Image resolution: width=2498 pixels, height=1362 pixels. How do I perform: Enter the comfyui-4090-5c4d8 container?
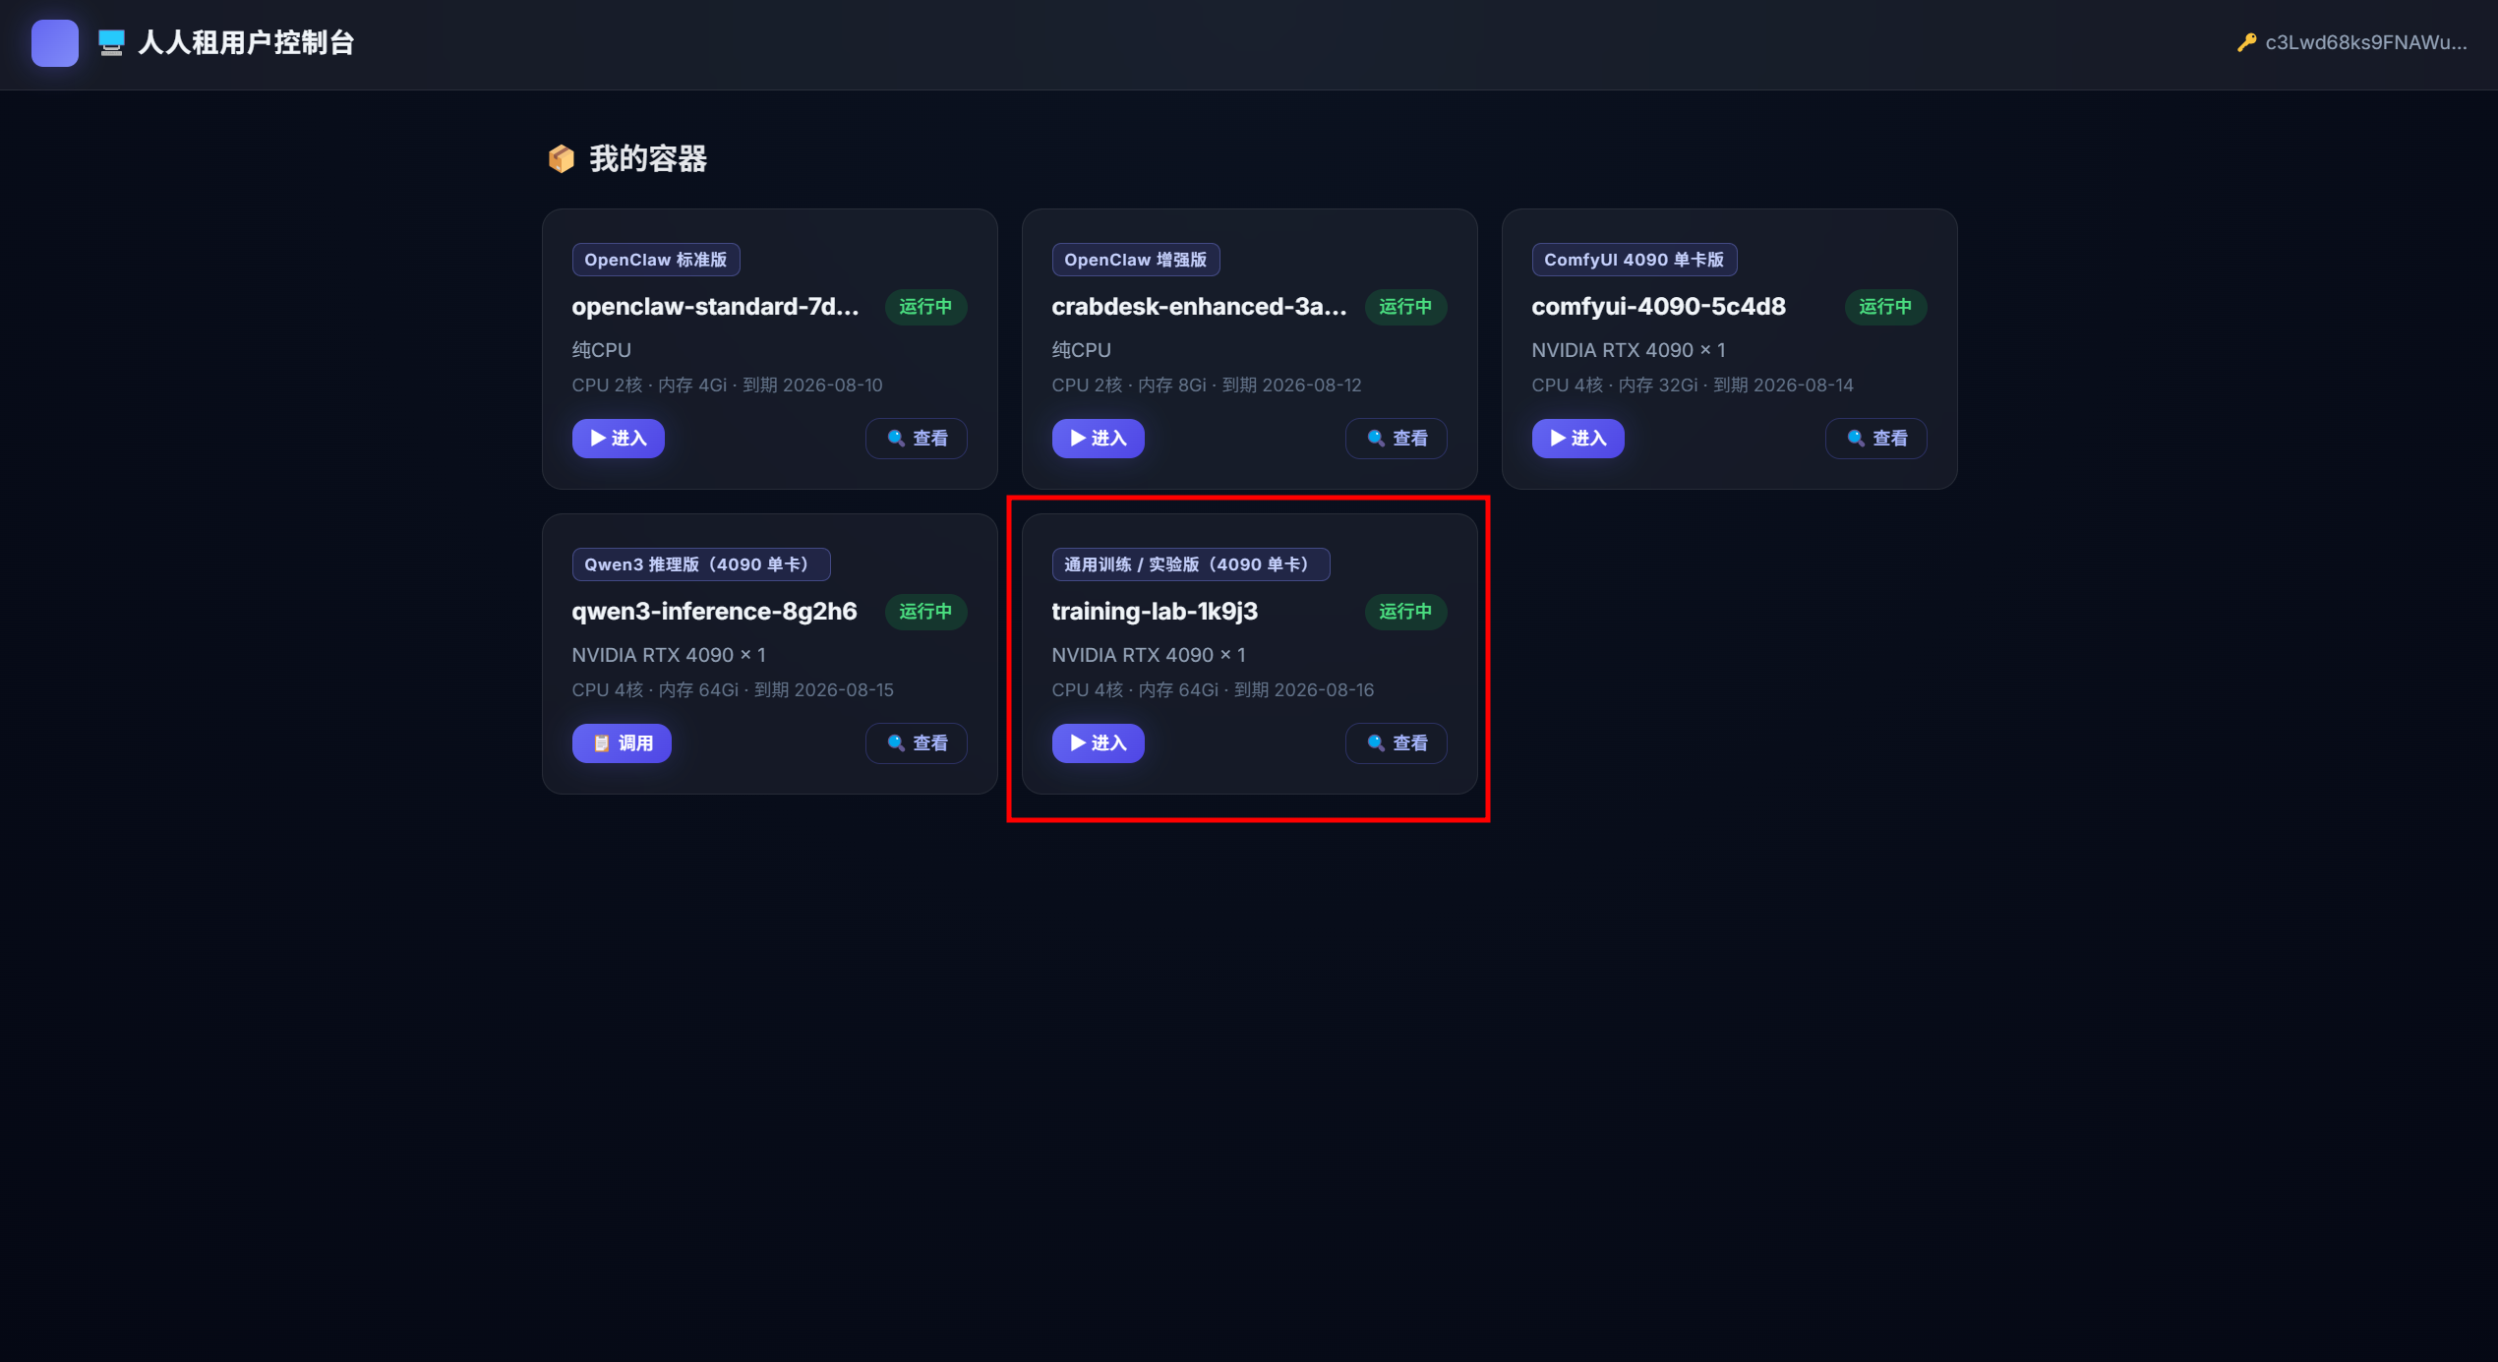tap(1577, 439)
